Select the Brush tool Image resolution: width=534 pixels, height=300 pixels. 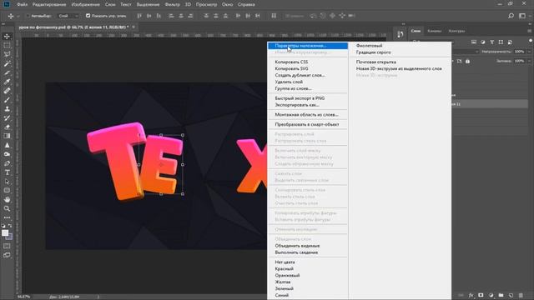tap(7, 100)
